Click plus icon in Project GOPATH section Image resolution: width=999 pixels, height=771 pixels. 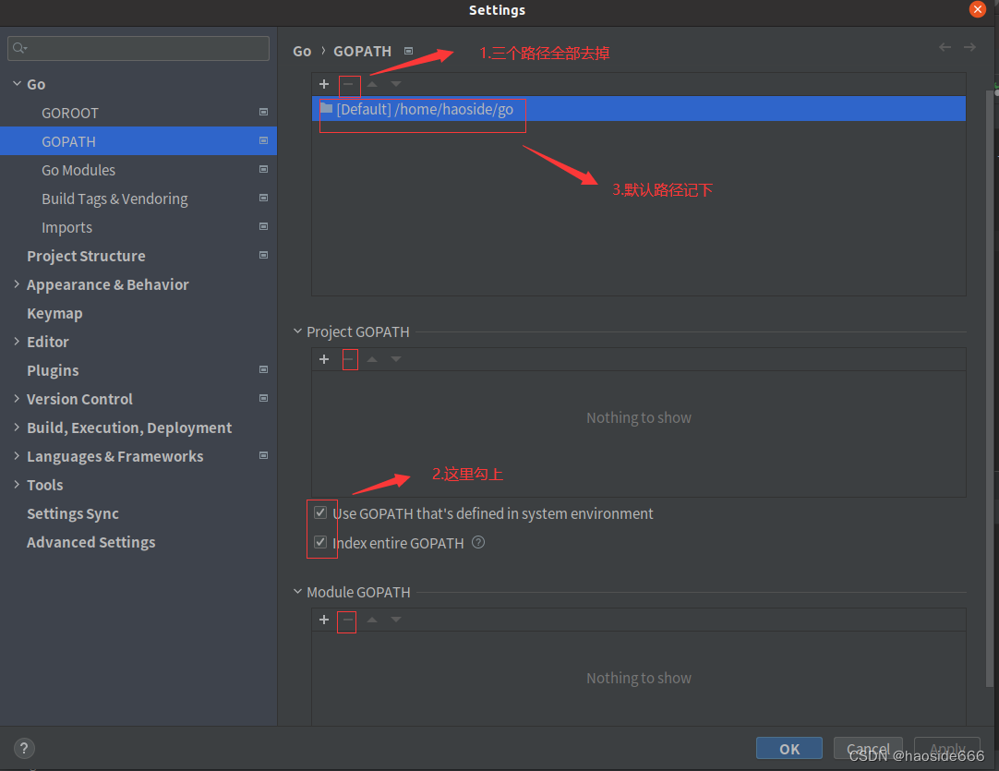pos(324,359)
